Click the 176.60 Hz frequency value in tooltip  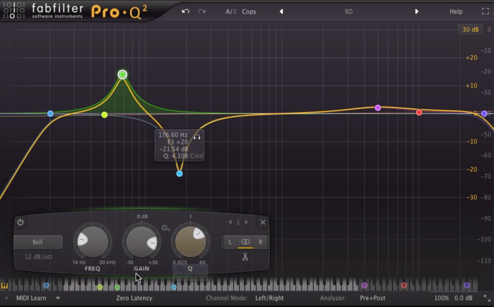[x=173, y=135]
